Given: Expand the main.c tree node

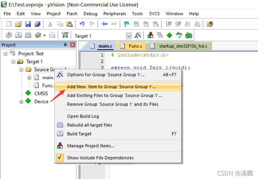Looking at the screenshot, I should pyautogui.click(x=29, y=78).
